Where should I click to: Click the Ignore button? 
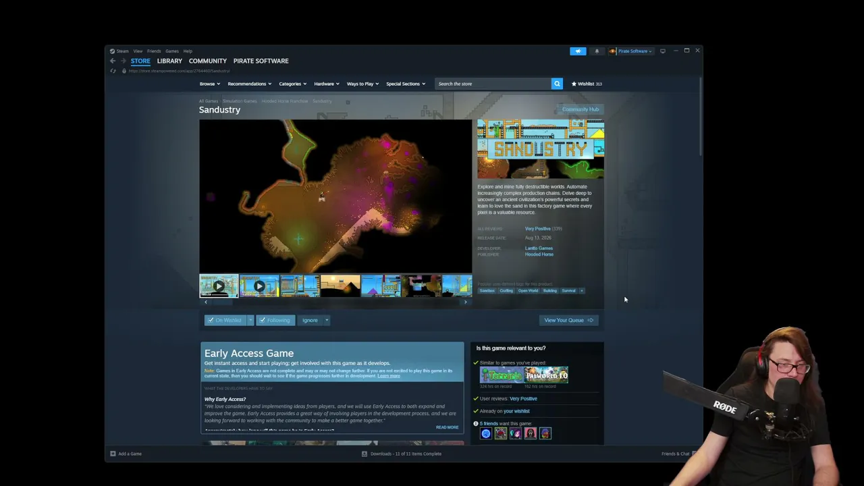click(310, 320)
